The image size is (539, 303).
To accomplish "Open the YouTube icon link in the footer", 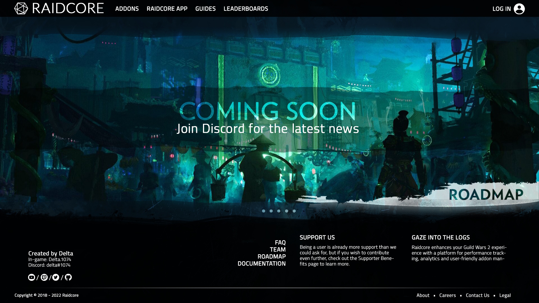I will (x=31, y=277).
